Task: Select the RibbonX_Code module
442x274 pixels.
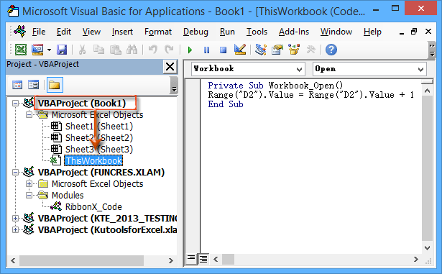Action: (93, 207)
